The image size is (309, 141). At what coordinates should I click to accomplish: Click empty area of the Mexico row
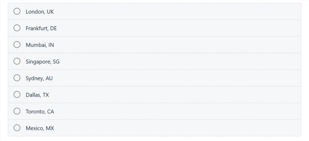coord(177,128)
